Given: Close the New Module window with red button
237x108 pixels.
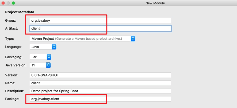Looking at the screenshot, I should pyautogui.click(x=3, y=3).
